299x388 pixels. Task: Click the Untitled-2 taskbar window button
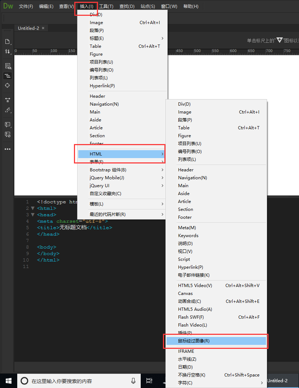click(283, 381)
